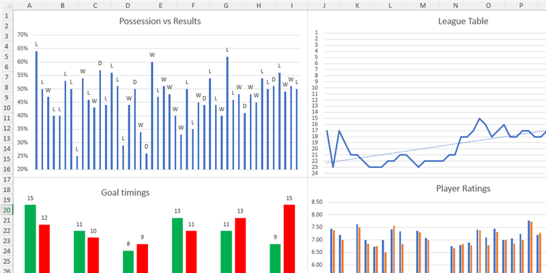Click the "24" axis label in League Table

click(x=316, y=173)
